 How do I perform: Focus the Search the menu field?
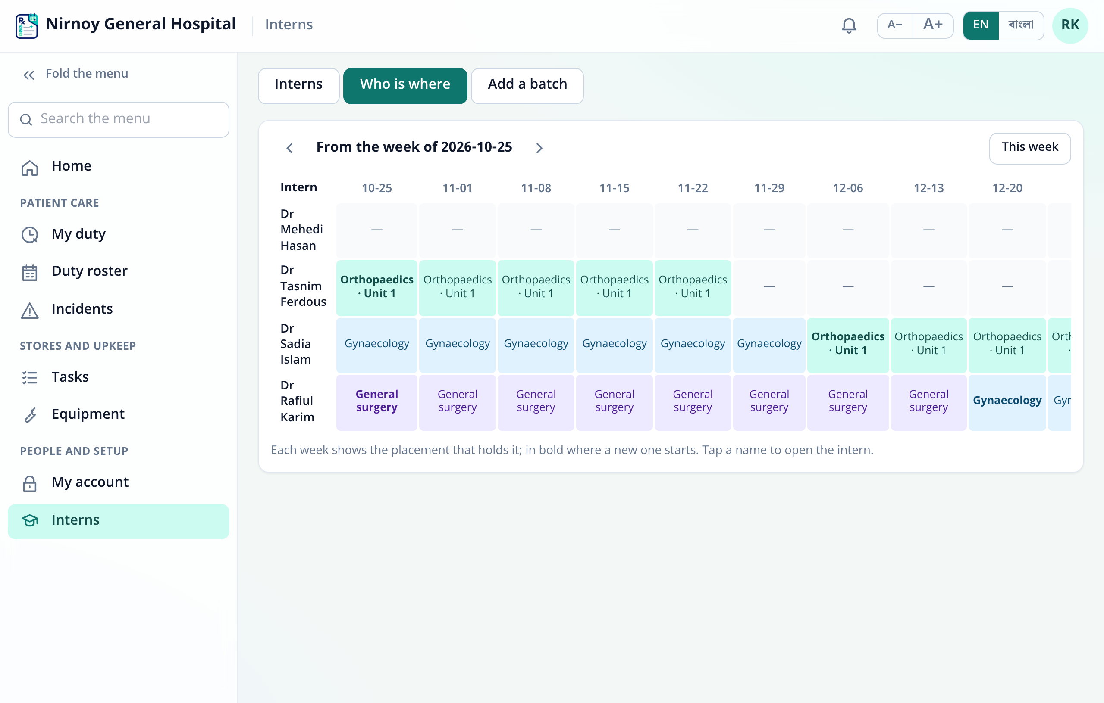118,119
